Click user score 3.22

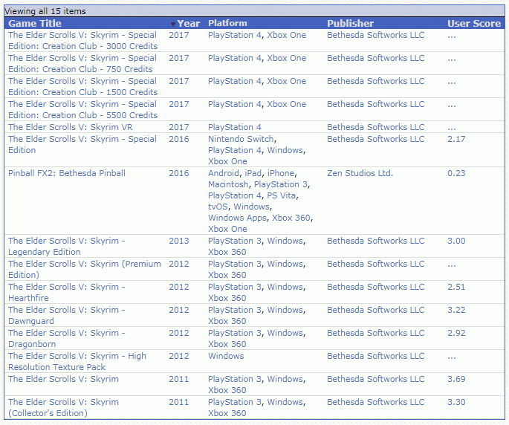tap(456, 310)
